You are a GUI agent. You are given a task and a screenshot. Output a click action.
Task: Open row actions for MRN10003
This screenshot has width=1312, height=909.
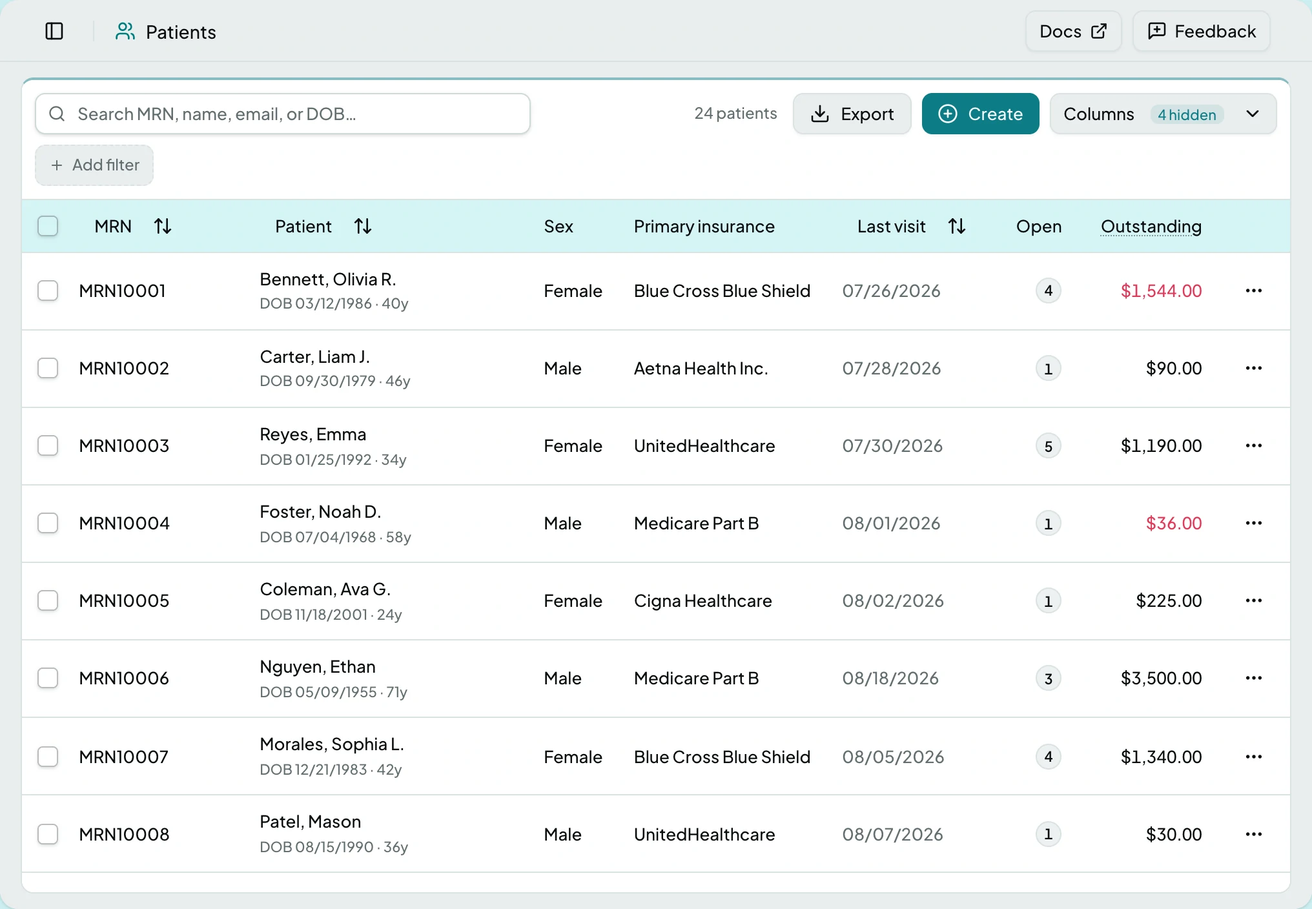tap(1254, 445)
